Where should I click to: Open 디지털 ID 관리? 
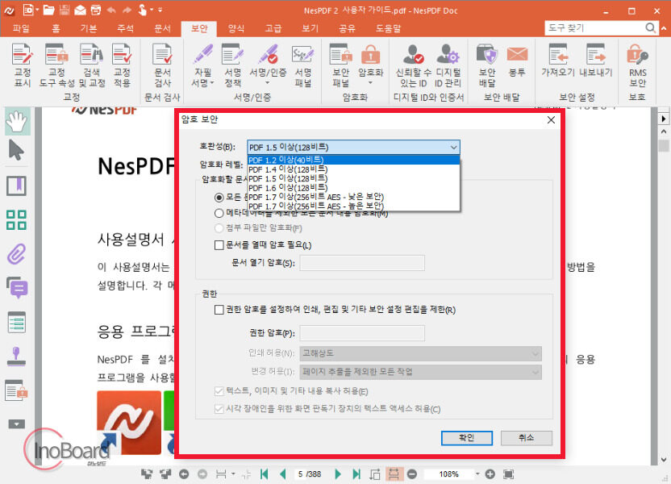pos(448,65)
